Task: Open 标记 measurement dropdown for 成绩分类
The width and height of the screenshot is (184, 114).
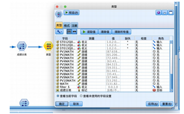Action: (x=91, y=90)
